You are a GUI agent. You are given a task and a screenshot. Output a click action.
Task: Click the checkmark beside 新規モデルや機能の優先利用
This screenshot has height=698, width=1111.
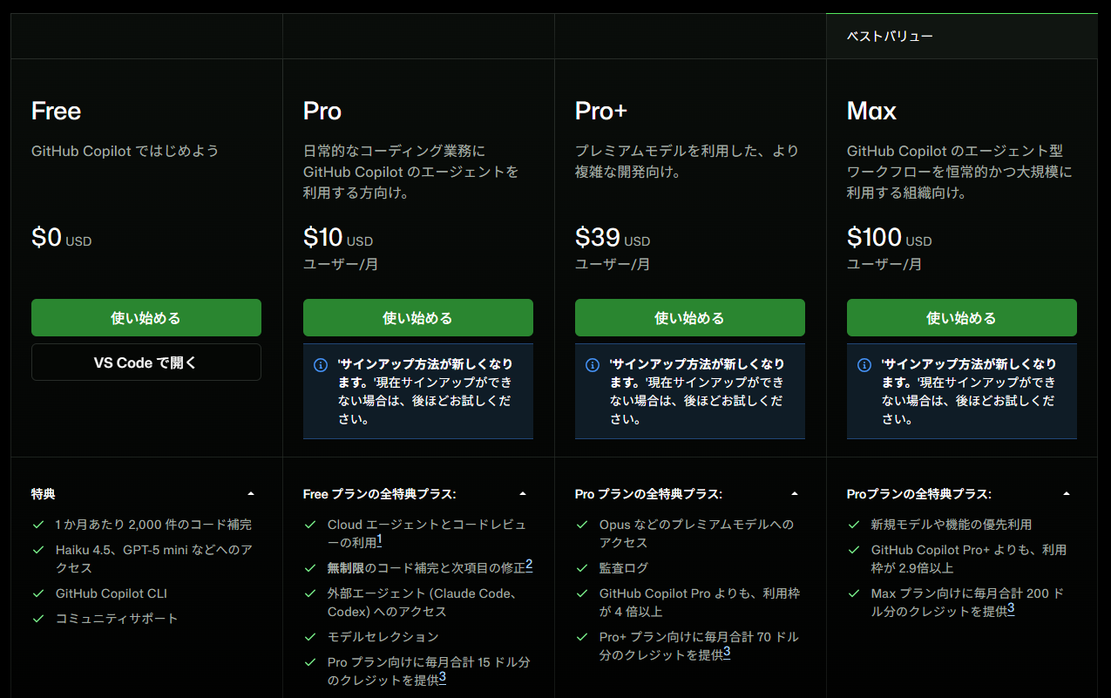(x=853, y=525)
